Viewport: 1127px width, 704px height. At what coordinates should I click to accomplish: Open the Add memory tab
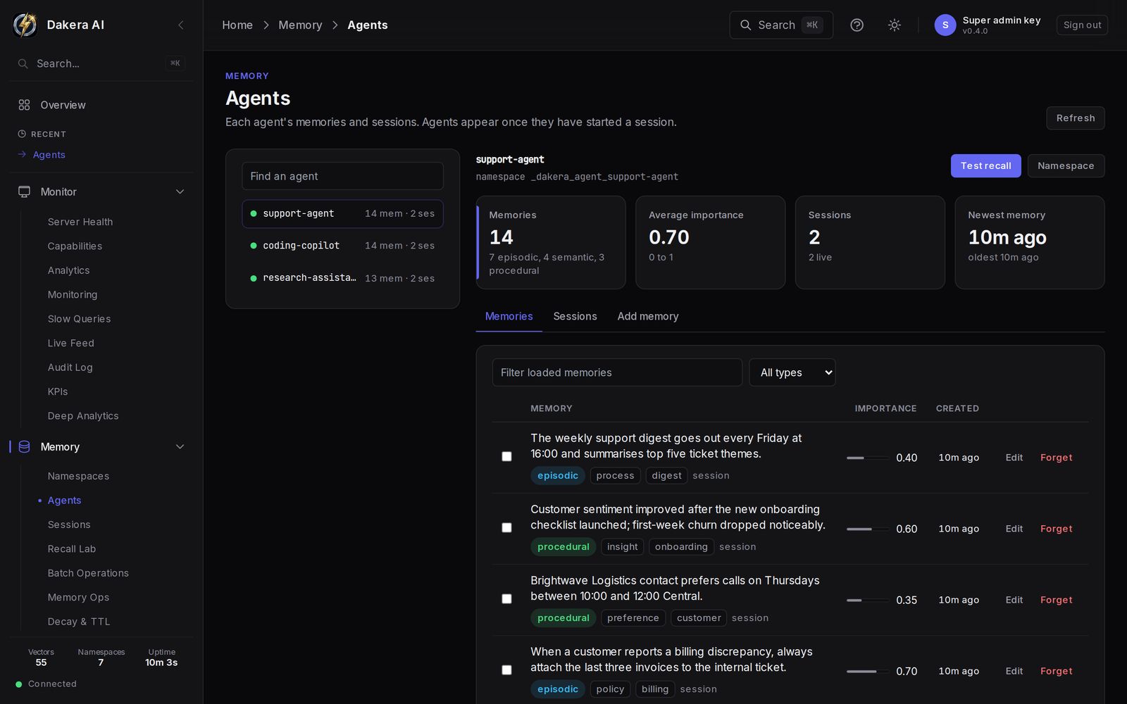(x=648, y=316)
